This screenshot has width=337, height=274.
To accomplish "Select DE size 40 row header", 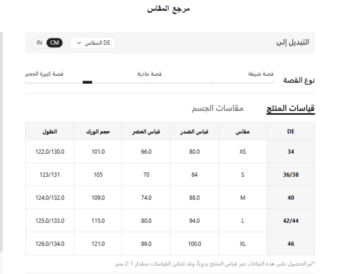I will [x=291, y=198].
